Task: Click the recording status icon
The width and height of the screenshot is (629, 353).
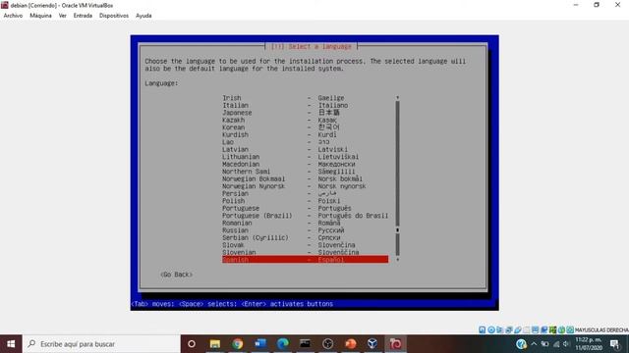Action: (x=543, y=329)
